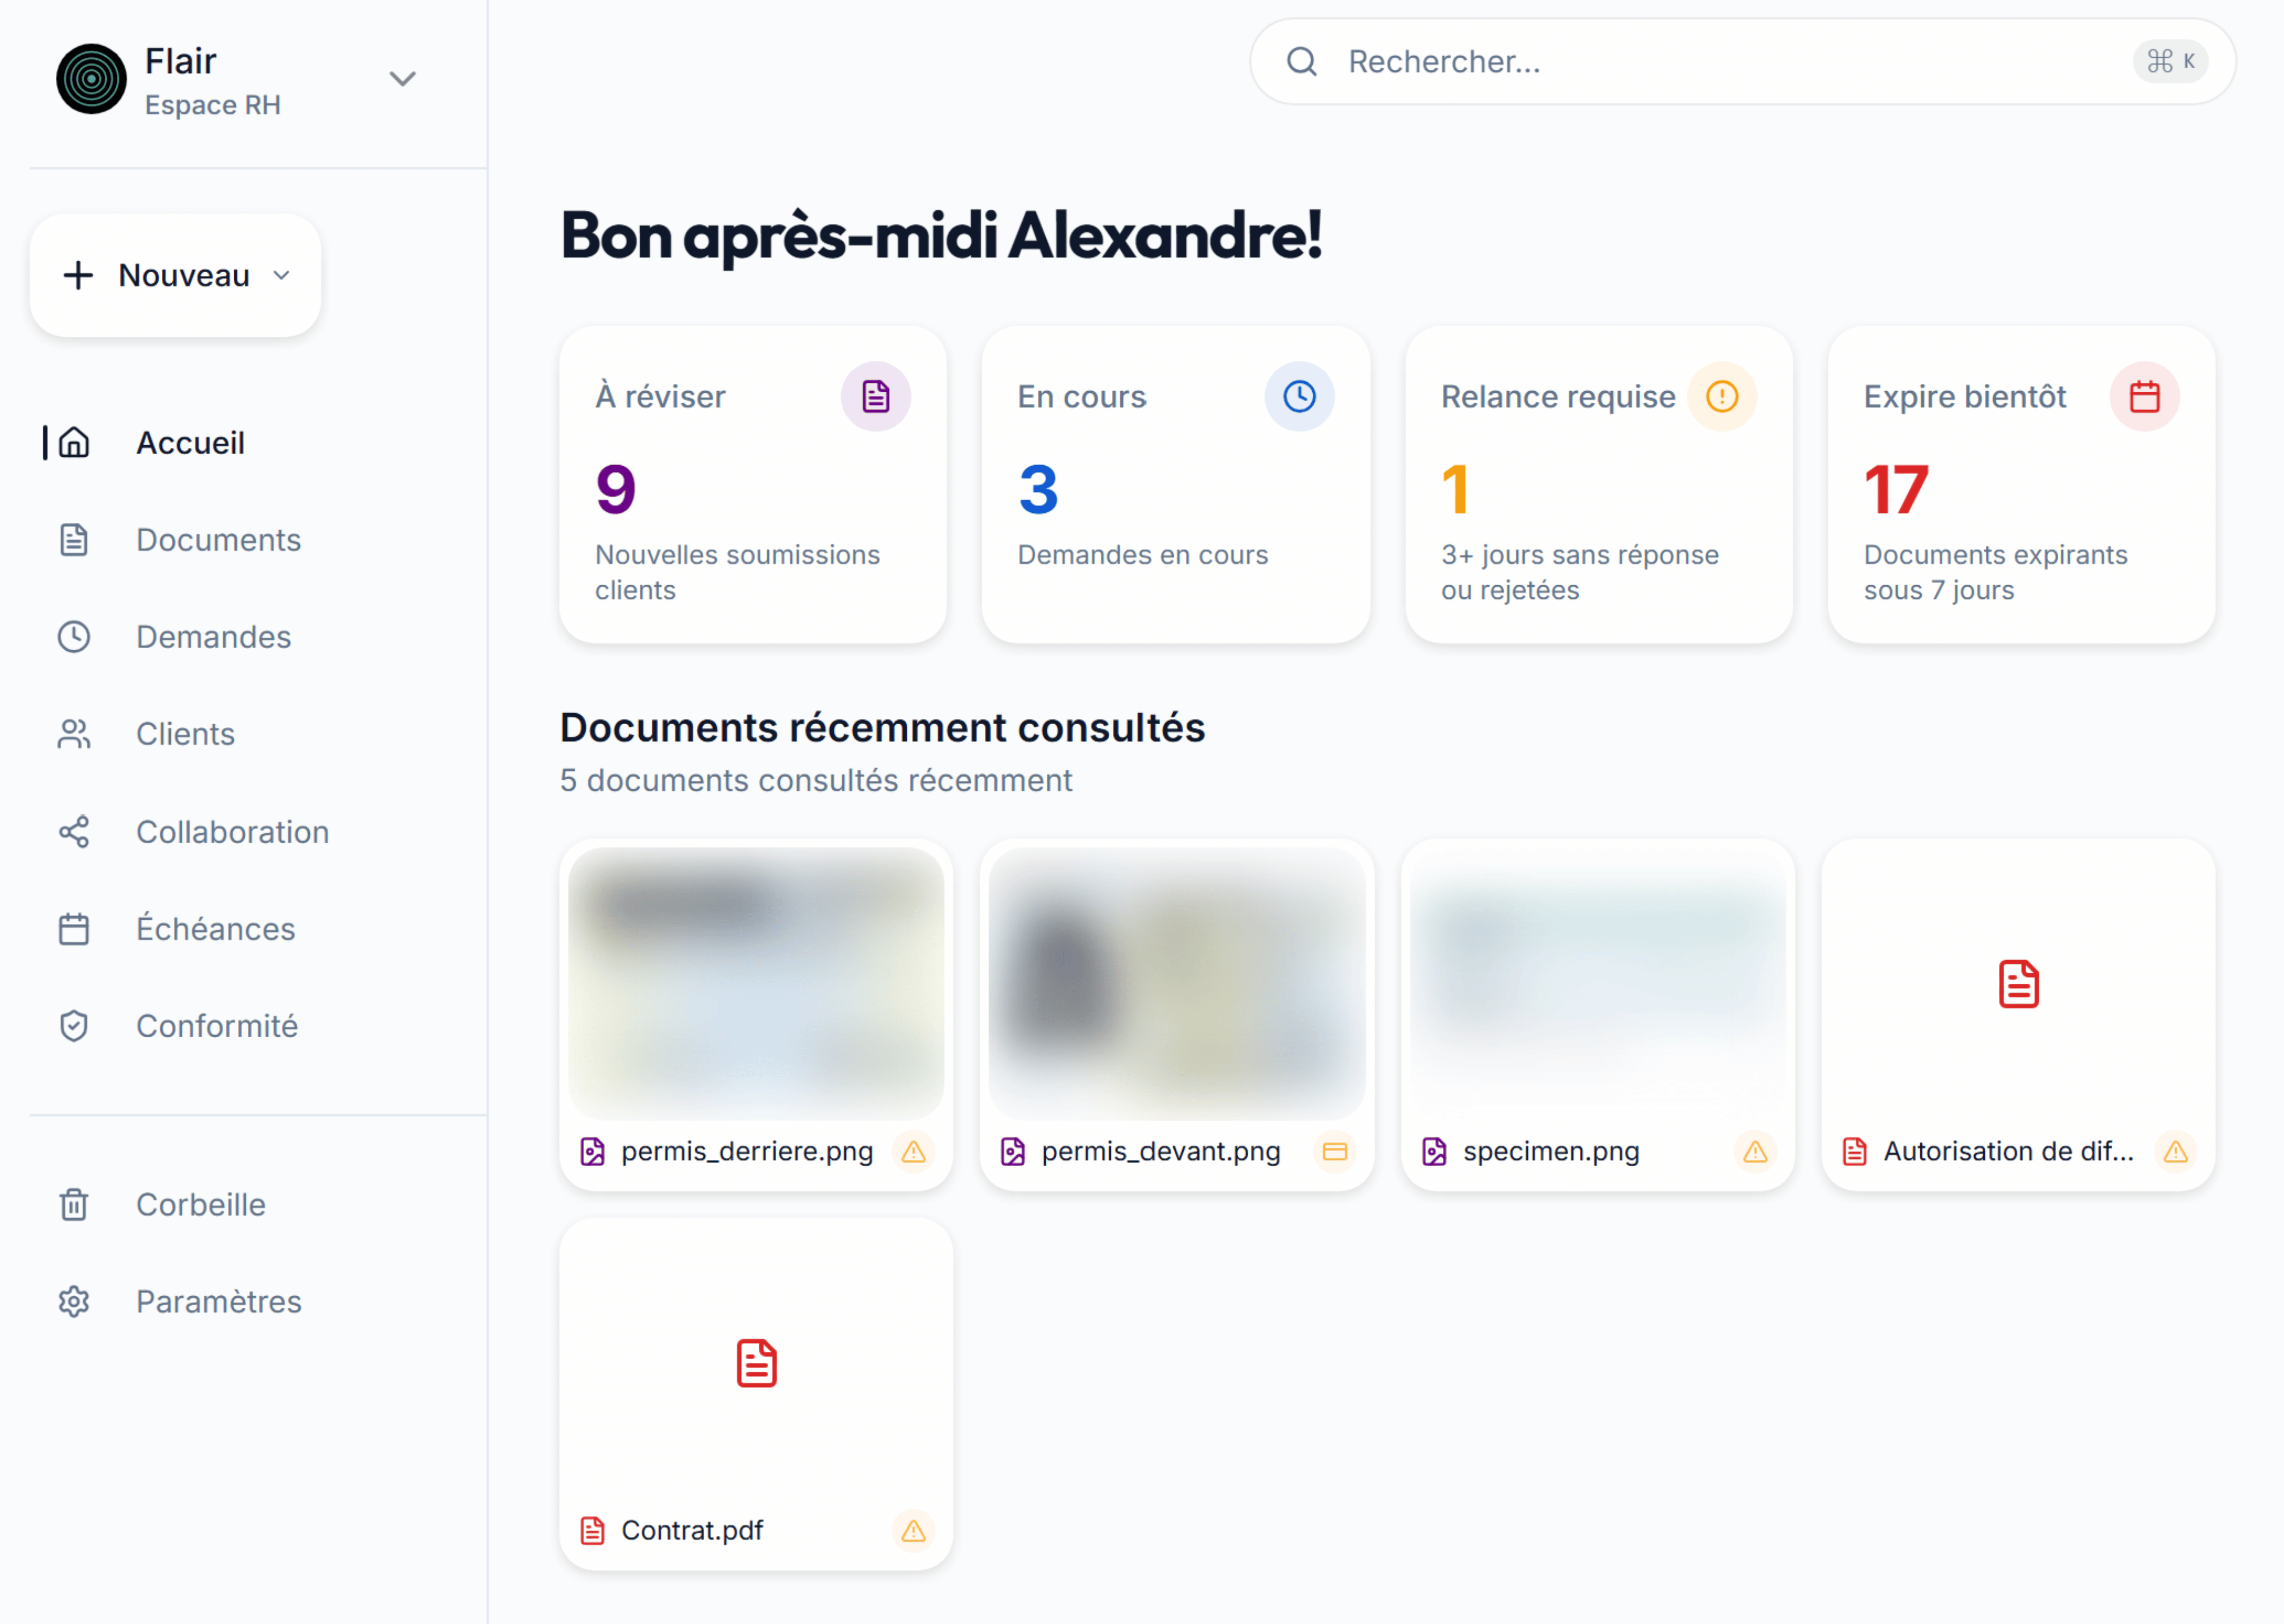
Task: Click the purple document icon on À réviser card
Action: coord(875,397)
